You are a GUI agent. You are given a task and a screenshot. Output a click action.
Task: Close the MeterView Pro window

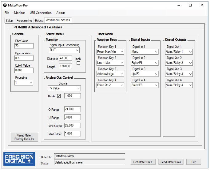pos(202,5)
